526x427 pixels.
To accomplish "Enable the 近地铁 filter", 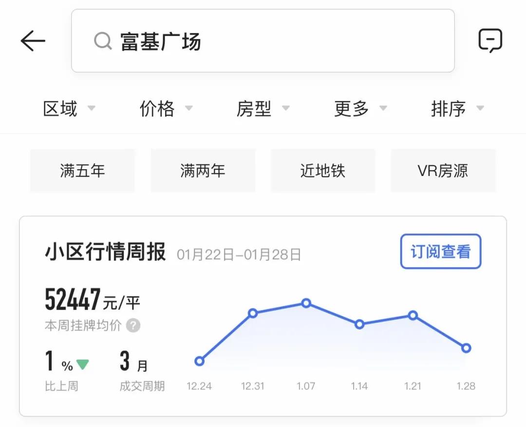I will [x=322, y=171].
